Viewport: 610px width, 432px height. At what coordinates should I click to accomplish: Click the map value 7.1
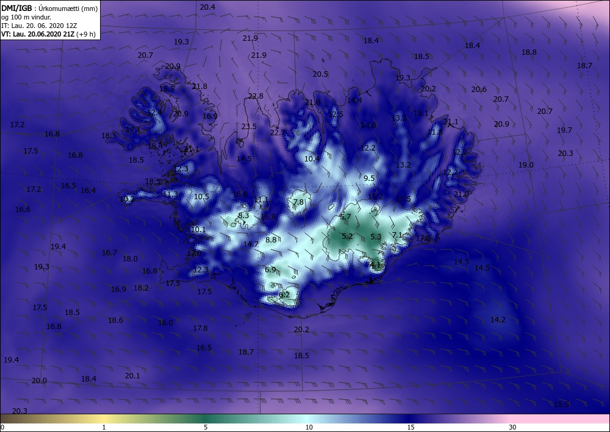(397, 235)
